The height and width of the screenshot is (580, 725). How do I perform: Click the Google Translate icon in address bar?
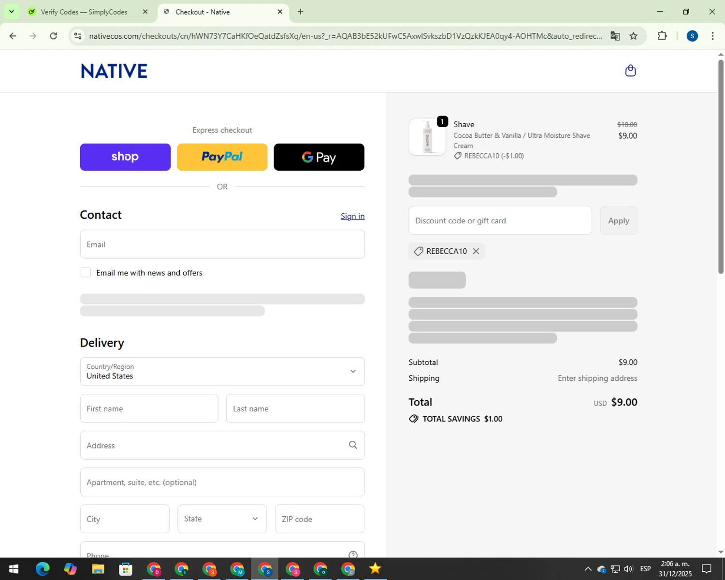click(x=615, y=36)
